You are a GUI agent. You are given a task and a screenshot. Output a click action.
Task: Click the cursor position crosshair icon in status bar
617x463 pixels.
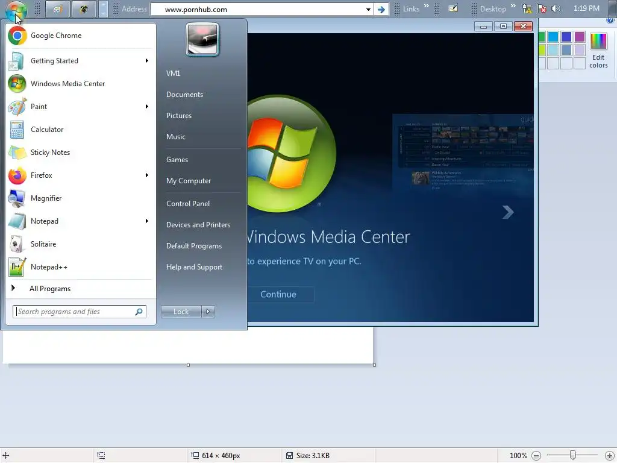pyautogui.click(x=5, y=456)
